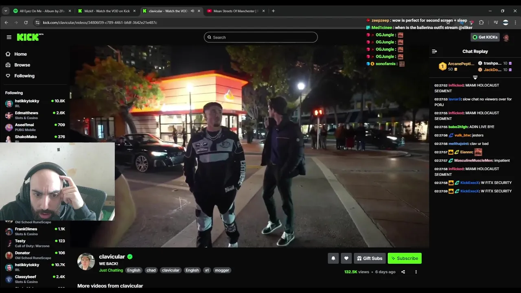Close the Mizkif VOD tab
Image resolution: width=521 pixels, height=293 pixels.
(134, 11)
